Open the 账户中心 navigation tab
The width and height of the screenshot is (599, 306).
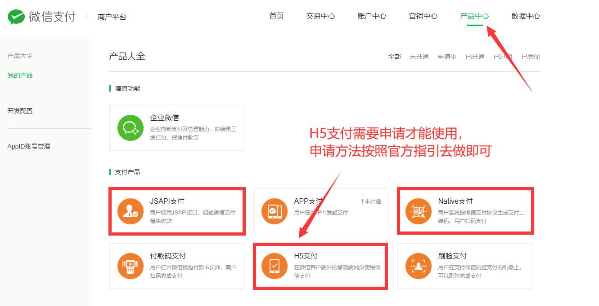372,16
